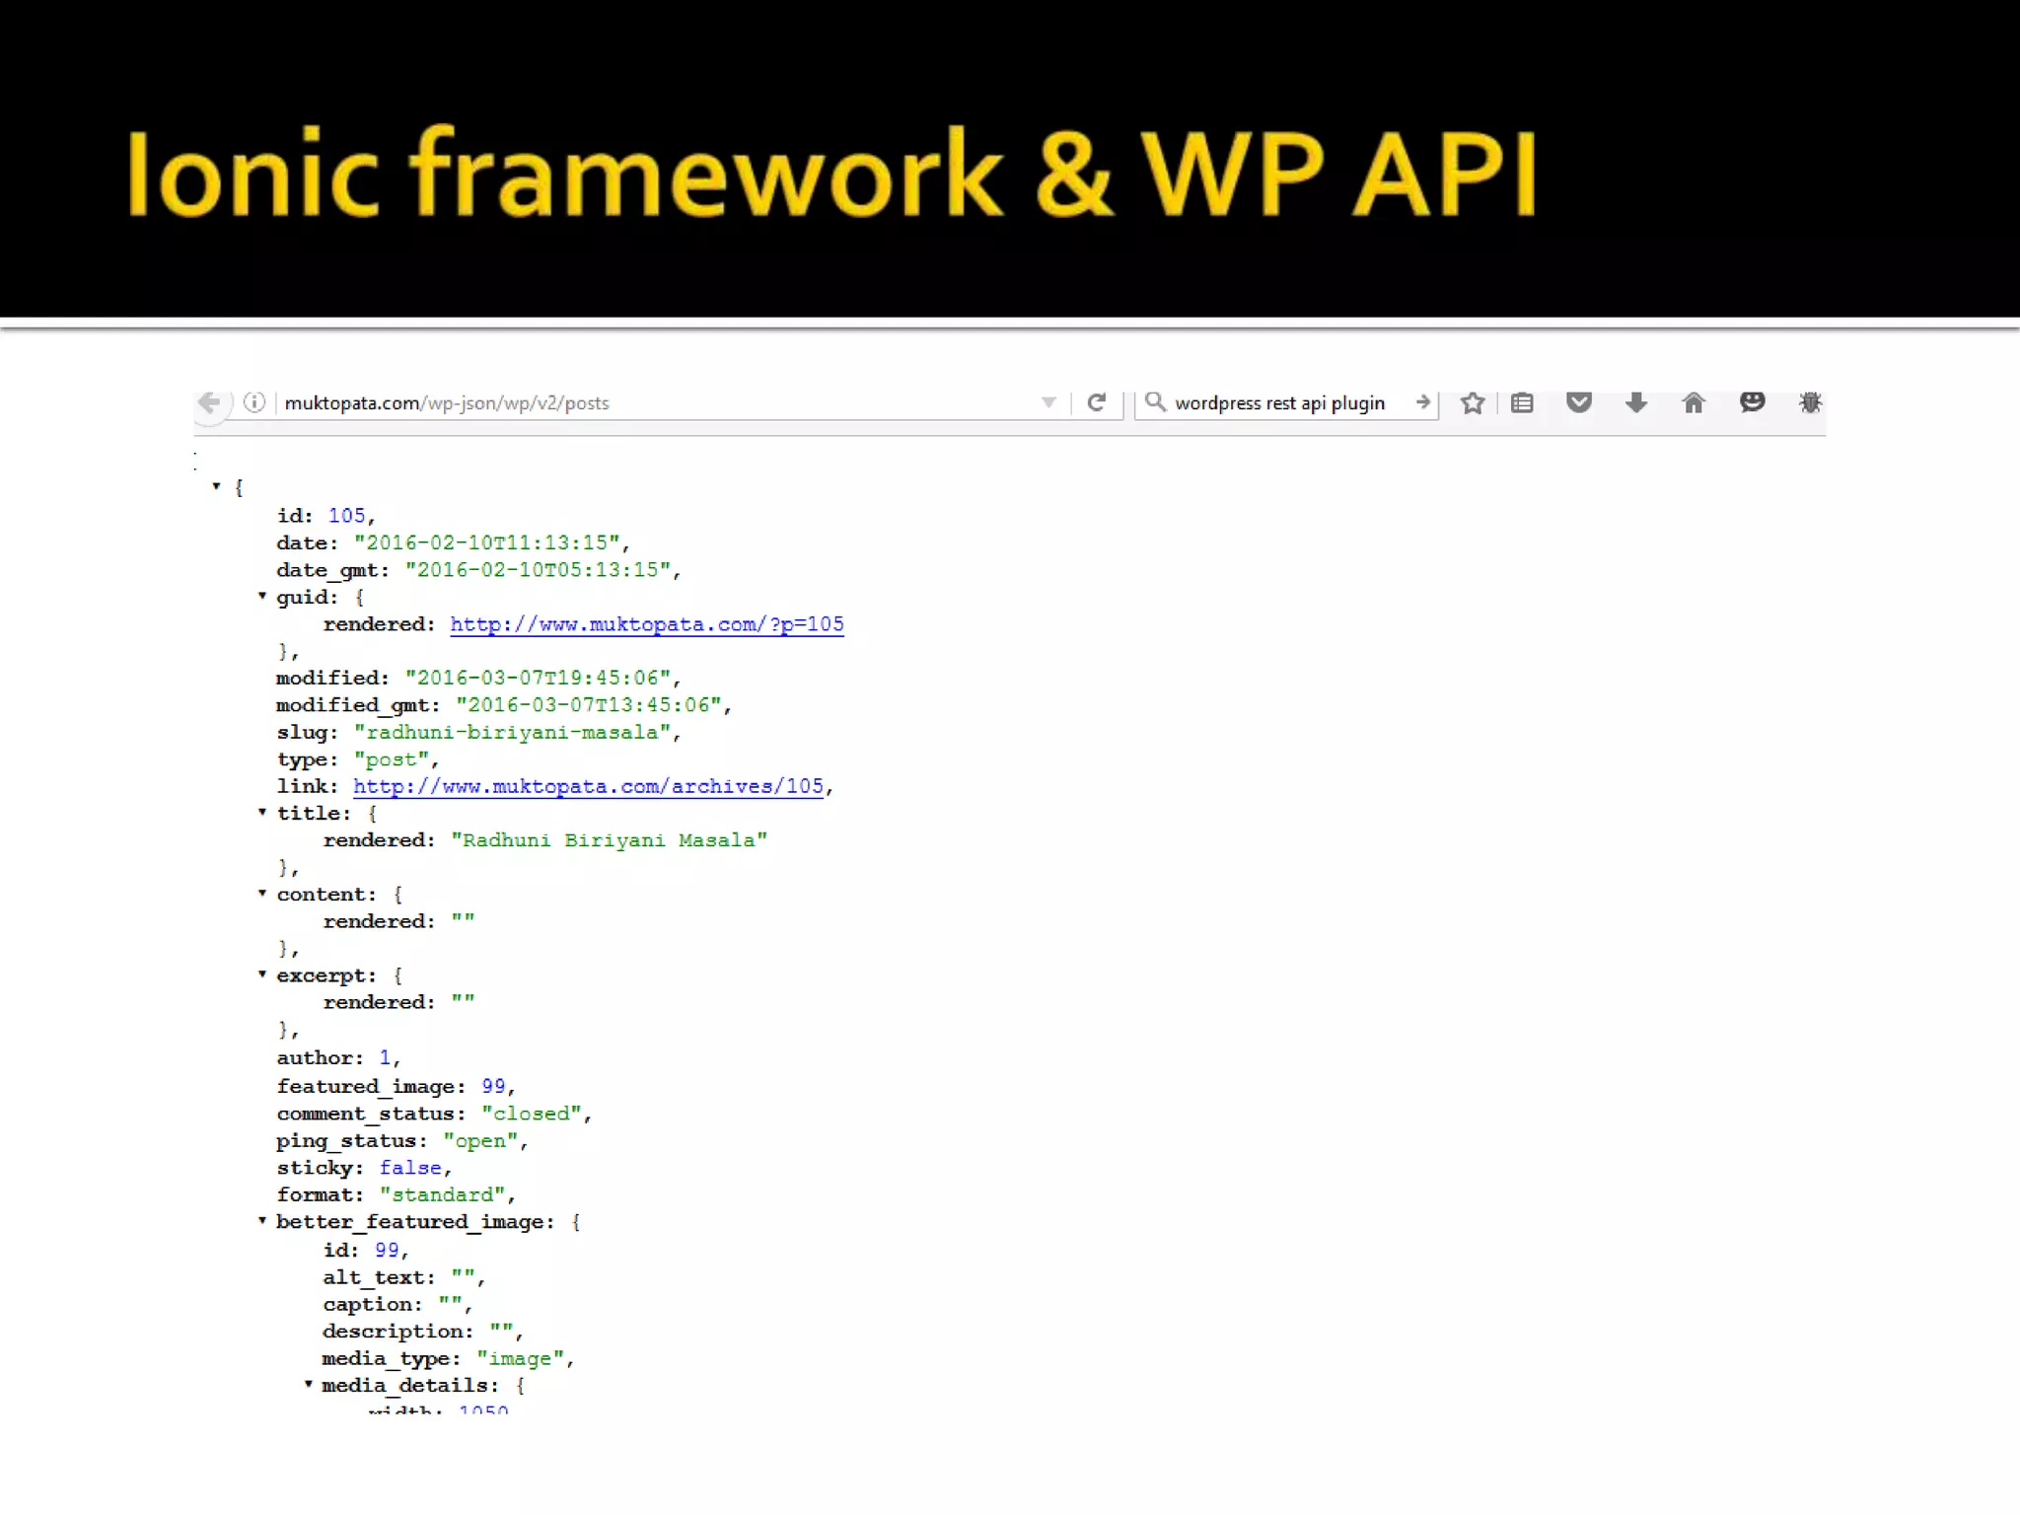Click the slug value radhuni-biriyani-masala

coord(512,732)
